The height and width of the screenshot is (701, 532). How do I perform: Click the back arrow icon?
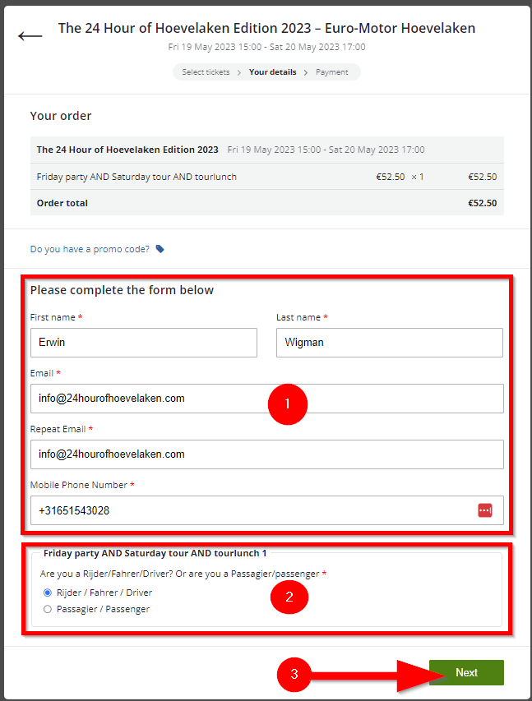pyautogui.click(x=30, y=36)
